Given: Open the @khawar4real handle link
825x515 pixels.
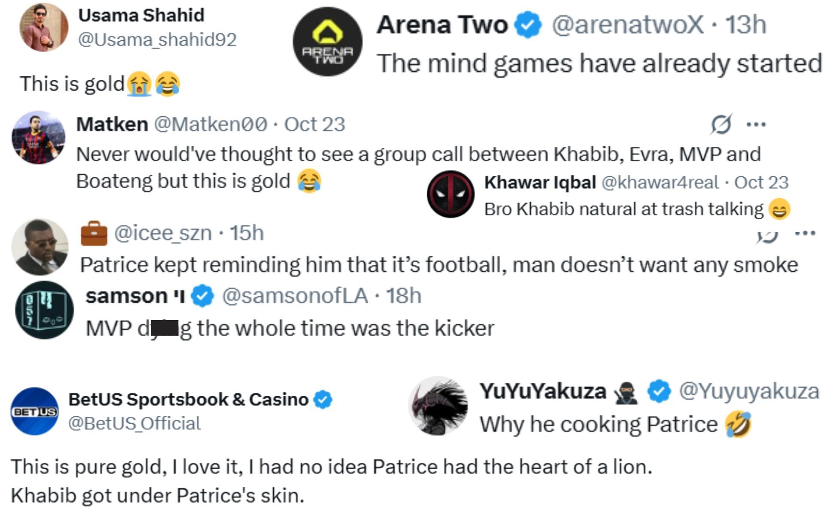Looking at the screenshot, I should [x=660, y=182].
